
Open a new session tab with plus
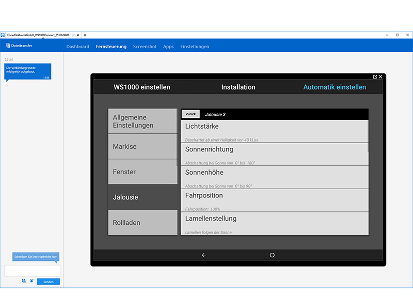point(85,35)
